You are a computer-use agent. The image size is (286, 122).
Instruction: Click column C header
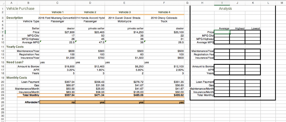click(x=58, y=3)
